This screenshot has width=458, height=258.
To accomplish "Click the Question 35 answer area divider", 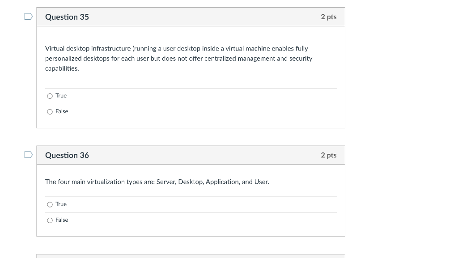I will click(191, 88).
